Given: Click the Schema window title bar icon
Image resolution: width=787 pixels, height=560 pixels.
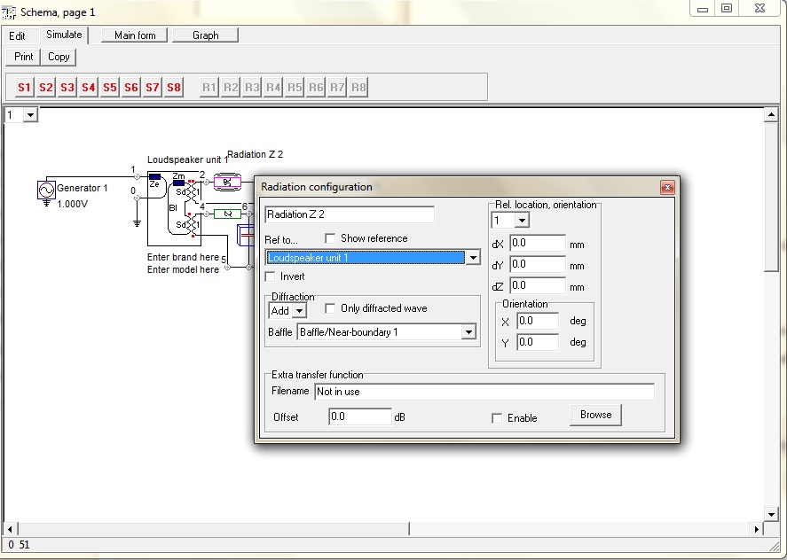Looking at the screenshot, I should tap(9, 12).
